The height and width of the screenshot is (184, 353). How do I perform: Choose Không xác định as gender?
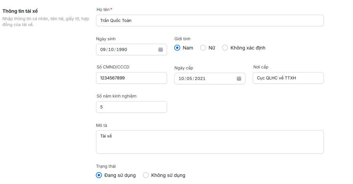[x=225, y=47]
